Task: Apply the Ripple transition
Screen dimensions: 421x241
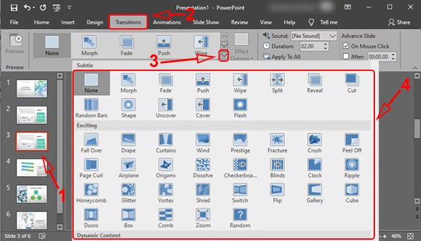Action: click(352, 168)
